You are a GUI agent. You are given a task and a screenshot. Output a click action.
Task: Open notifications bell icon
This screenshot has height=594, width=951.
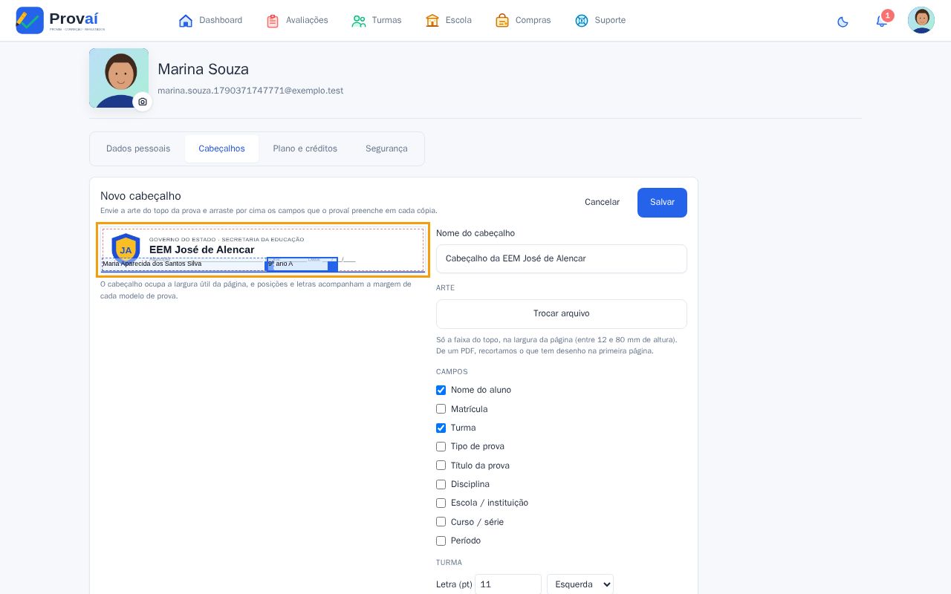click(882, 21)
